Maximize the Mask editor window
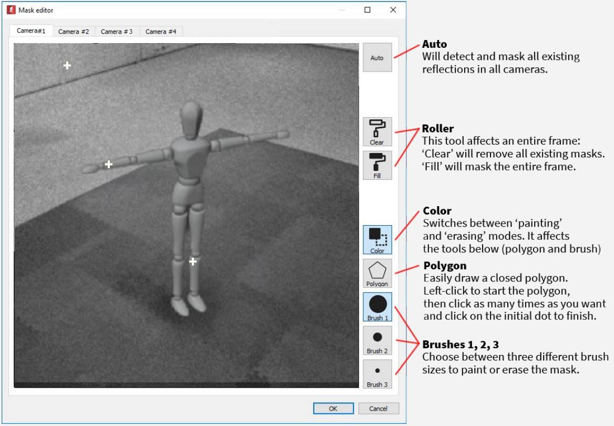 [x=367, y=10]
